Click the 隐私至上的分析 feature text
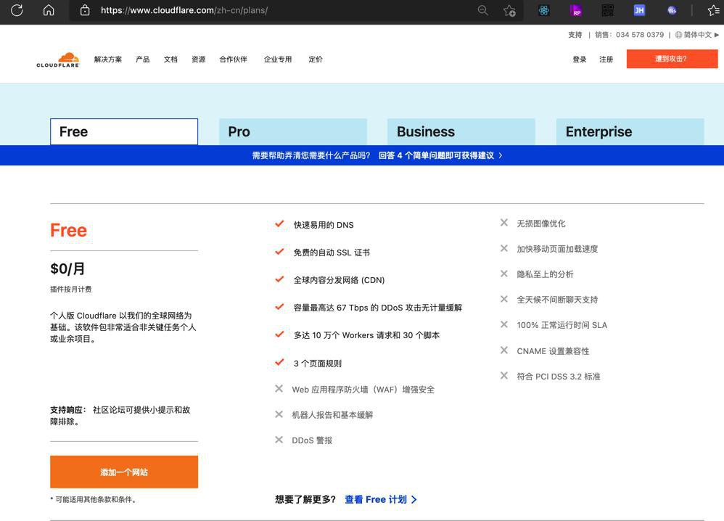Viewport: 724px width, 521px height. tap(546, 274)
